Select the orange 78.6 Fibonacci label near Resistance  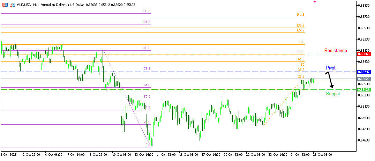(301, 52)
